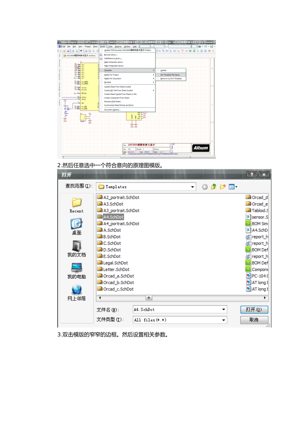Switch to the Projects side panel tab
The width and height of the screenshot is (307, 435).
click(59, 102)
